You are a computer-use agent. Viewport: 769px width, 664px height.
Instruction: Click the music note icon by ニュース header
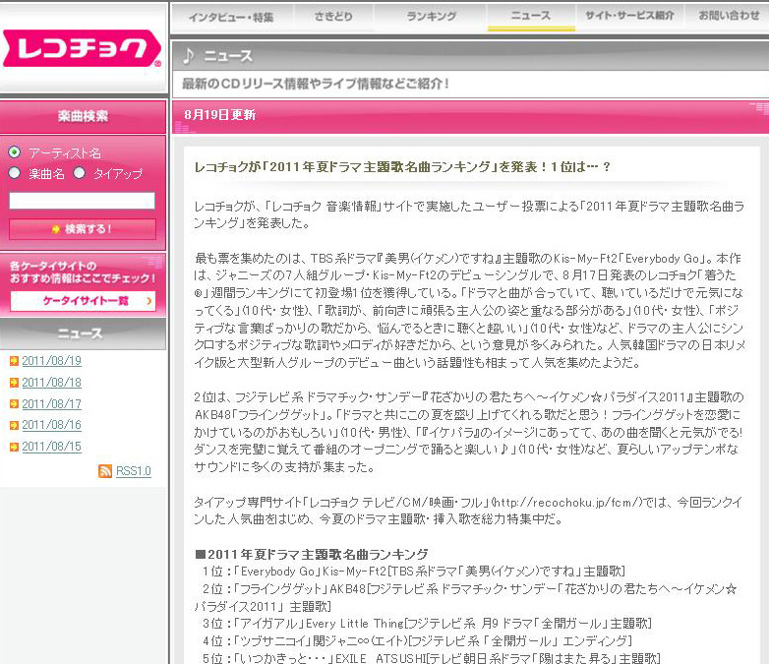coord(189,55)
